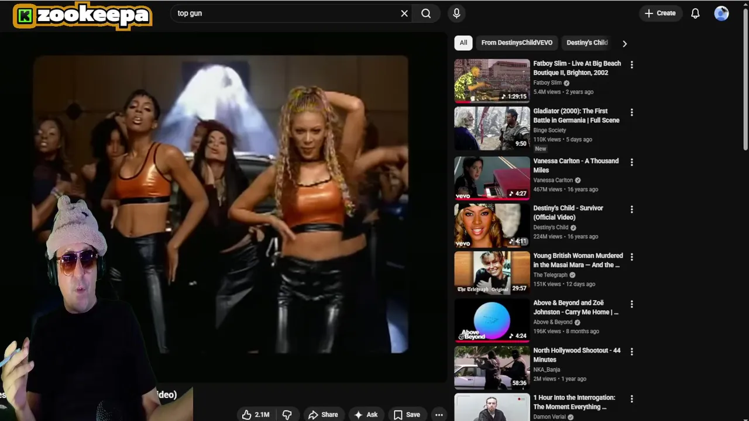
Task: Open the Vanessa Carlton piano thumbnail
Action: point(492,178)
